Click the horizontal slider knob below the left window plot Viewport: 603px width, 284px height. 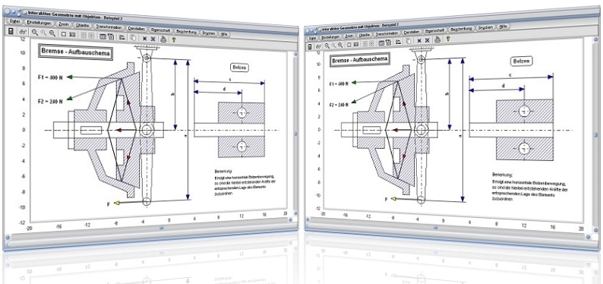[162, 228]
